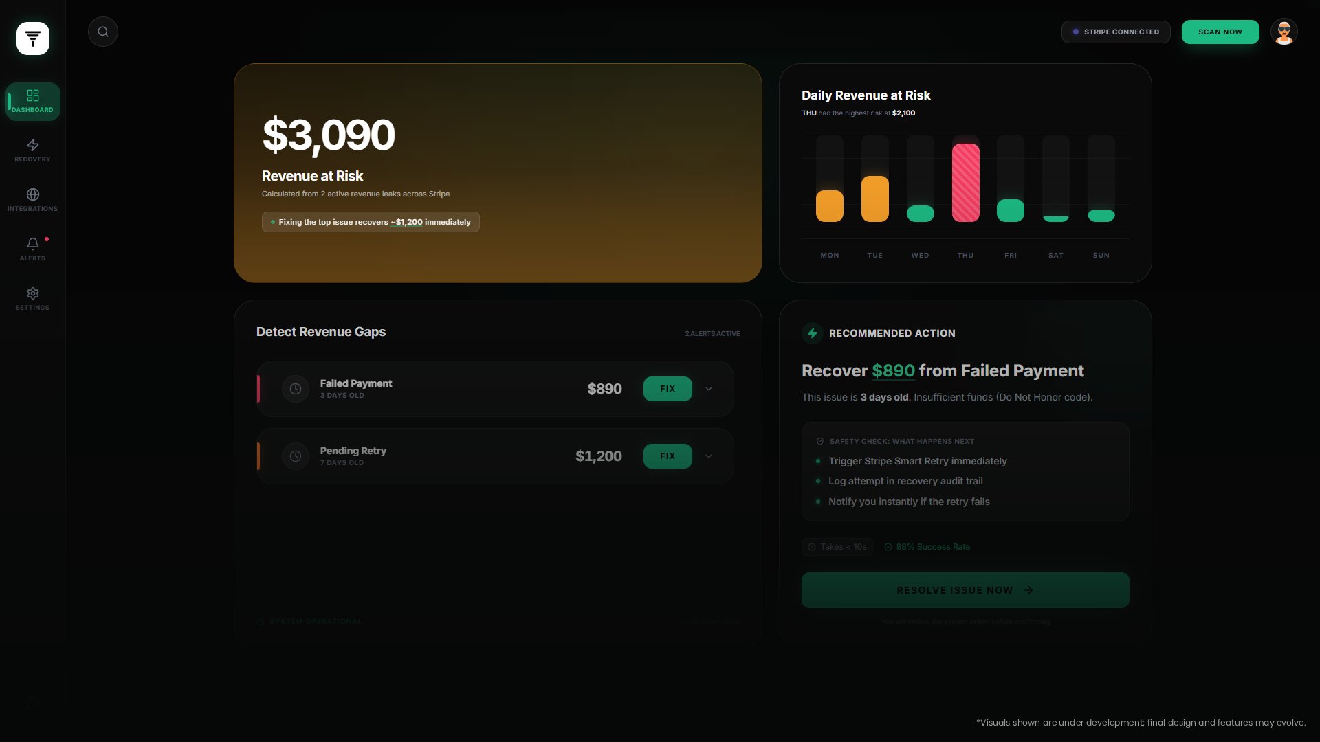The height and width of the screenshot is (742, 1320).
Task: Click the Recommended Action lightning badge
Action: [813, 333]
